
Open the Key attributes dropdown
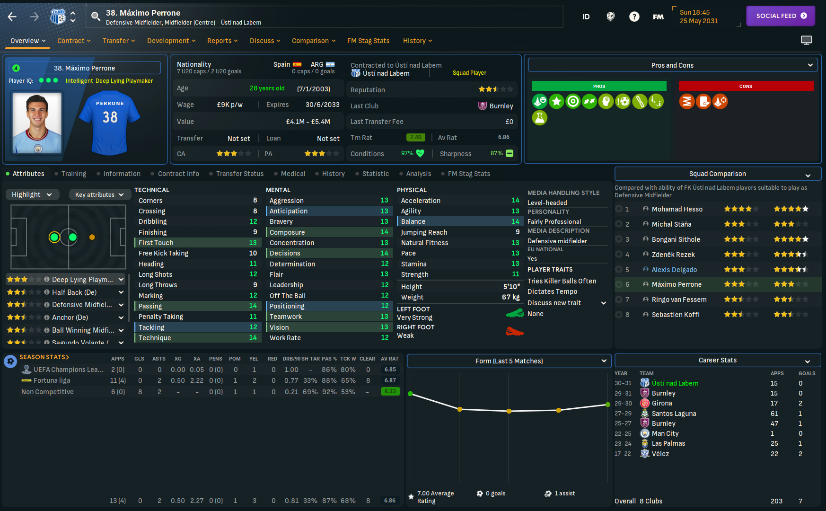(99, 194)
